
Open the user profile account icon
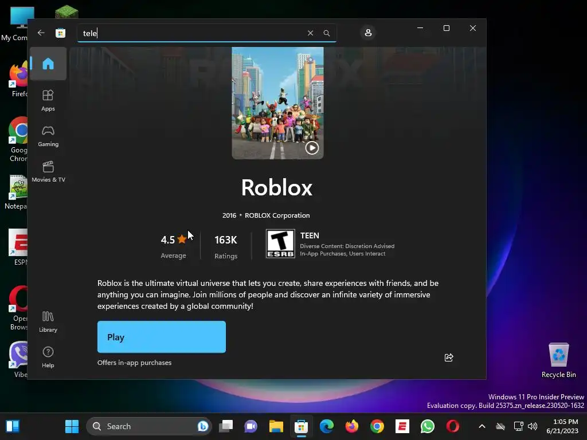click(x=368, y=33)
